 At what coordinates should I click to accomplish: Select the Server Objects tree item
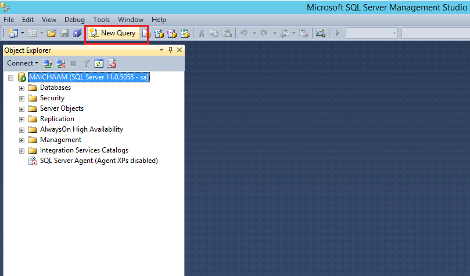coord(62,108)
